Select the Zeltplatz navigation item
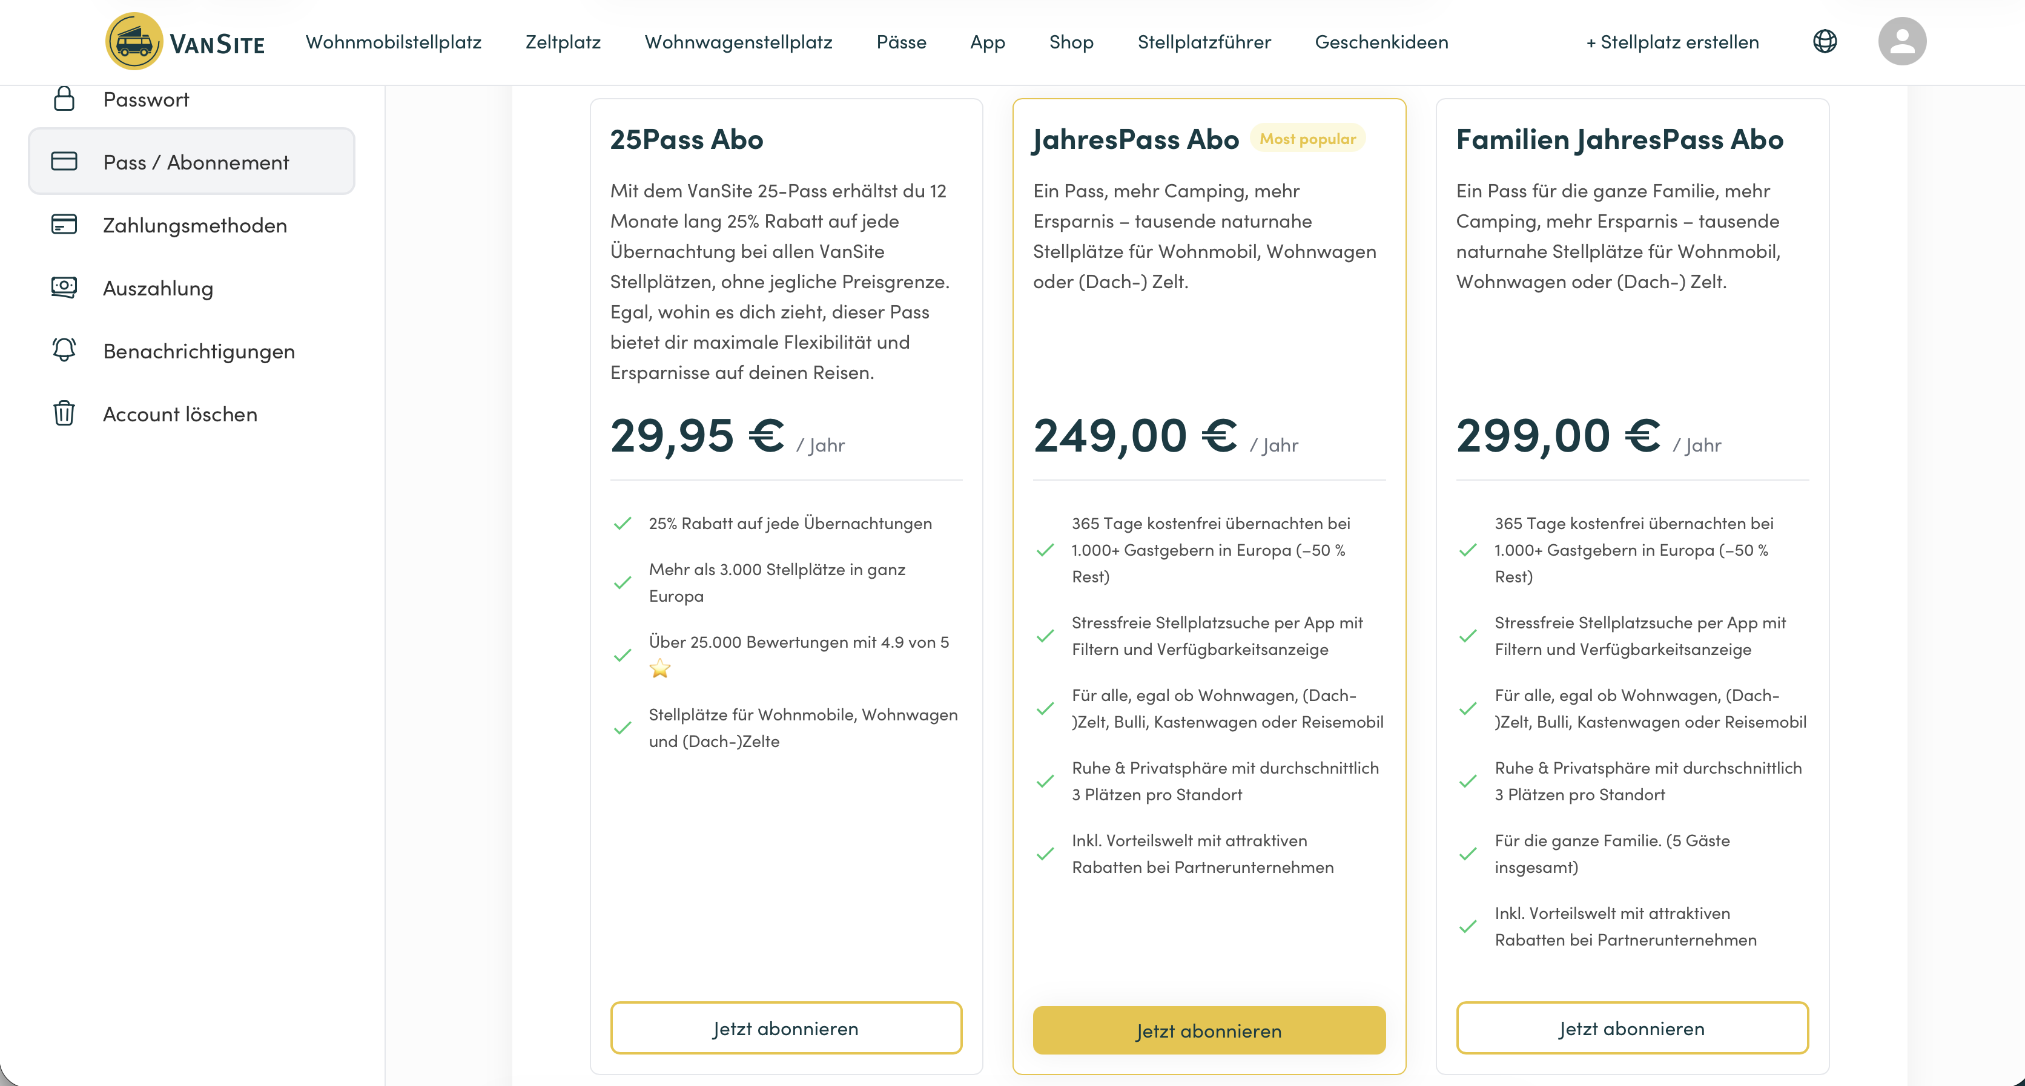Viewport: 2025px width, 1086px height. coord(563,42)
